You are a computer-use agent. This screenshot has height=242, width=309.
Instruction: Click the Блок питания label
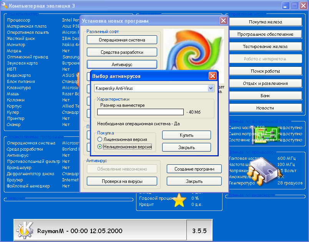(x=21, y=81)
